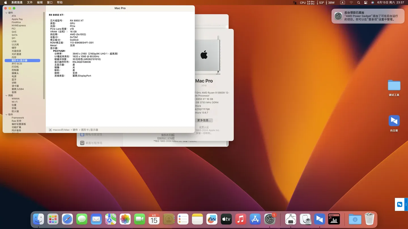
Task: Select NVMExpress in the hardware list
Action: 19,25
